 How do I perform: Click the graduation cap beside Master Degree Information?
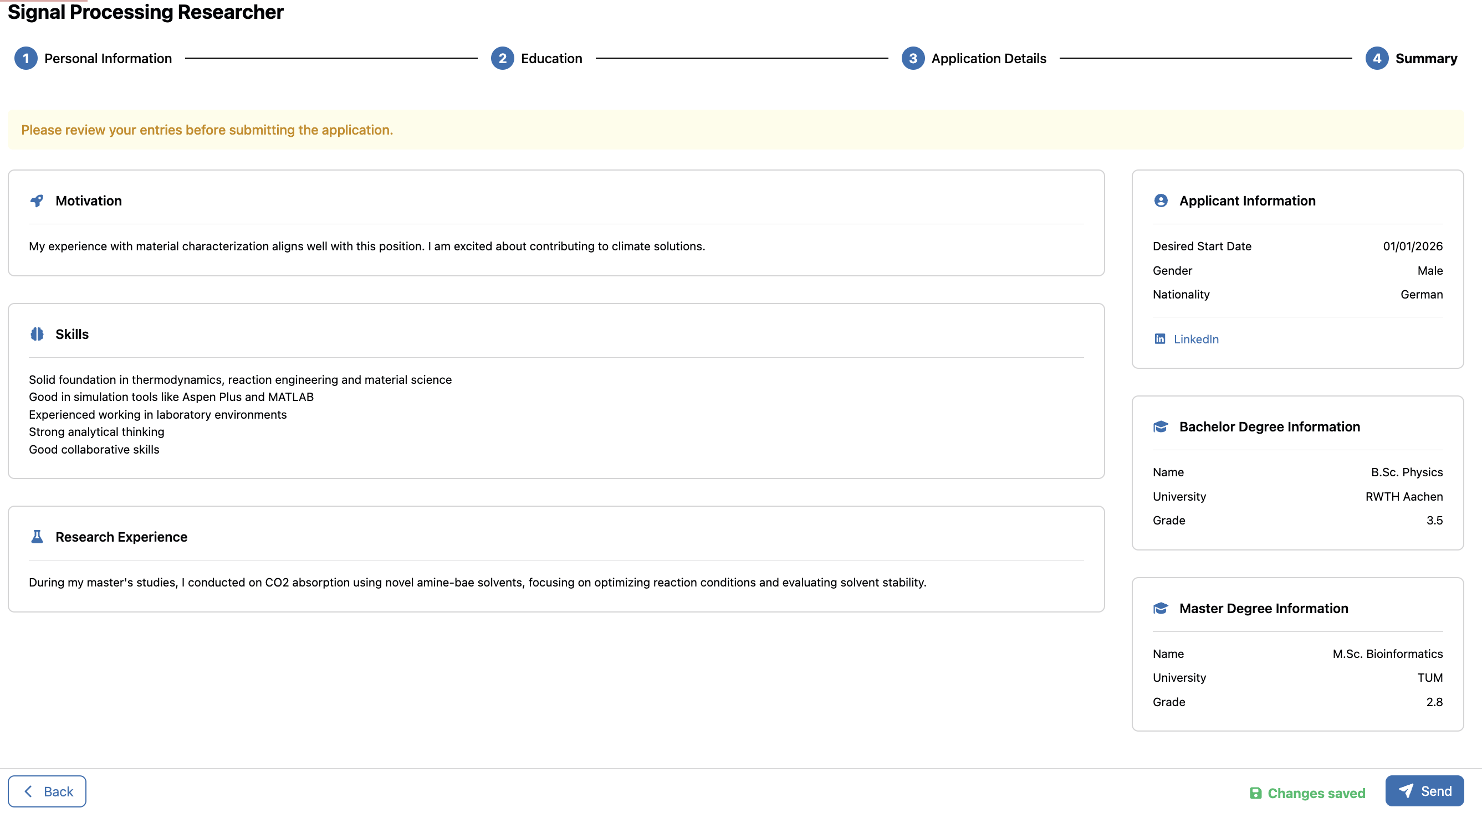pyautogui.click(x=1161, y=608)
